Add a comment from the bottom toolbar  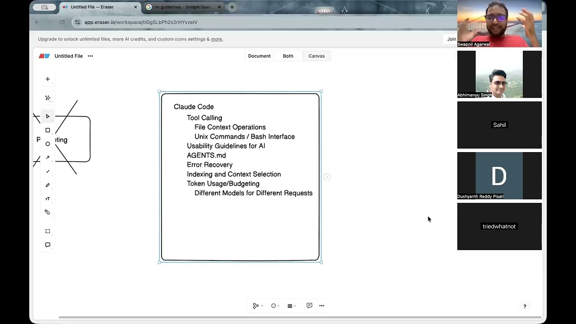click(x=309, y=306)
